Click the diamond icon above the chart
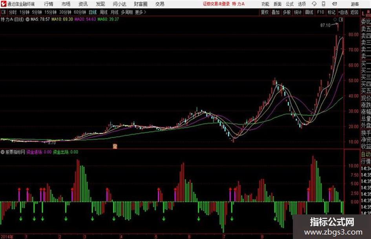The image size is (371, 239). 335,19
